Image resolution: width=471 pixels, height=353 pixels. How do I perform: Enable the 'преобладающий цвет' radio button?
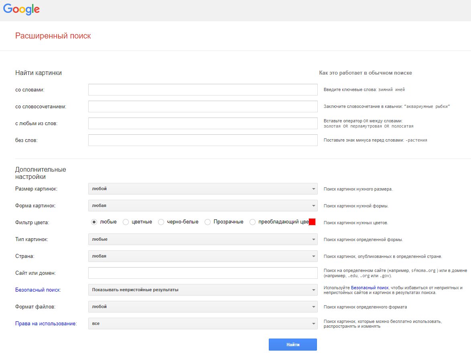click(253, 222)
